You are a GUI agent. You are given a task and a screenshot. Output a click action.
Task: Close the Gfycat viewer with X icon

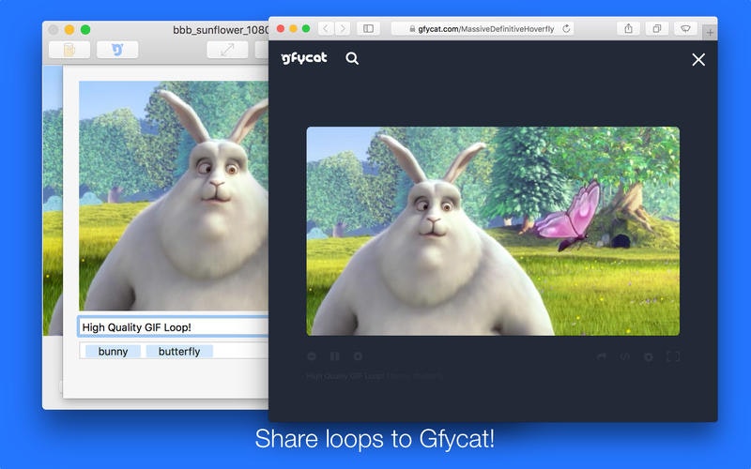(x=698, y=59)
